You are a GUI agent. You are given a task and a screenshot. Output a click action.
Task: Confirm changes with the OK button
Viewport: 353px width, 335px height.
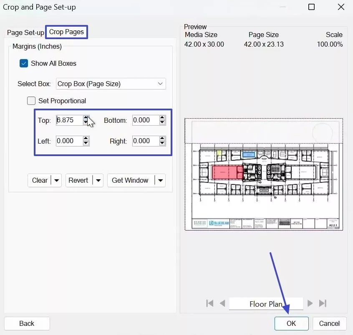pyautogui.click(x=291, y=323)
